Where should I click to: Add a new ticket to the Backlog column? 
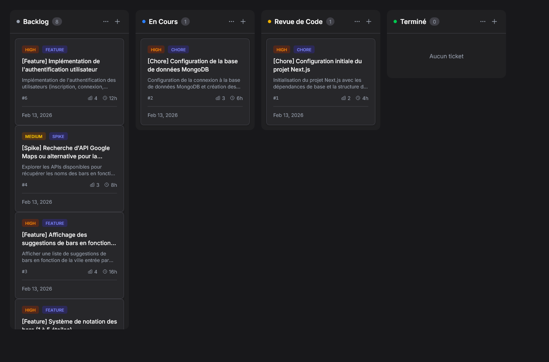pyautogui.click(x=117, y=21)
